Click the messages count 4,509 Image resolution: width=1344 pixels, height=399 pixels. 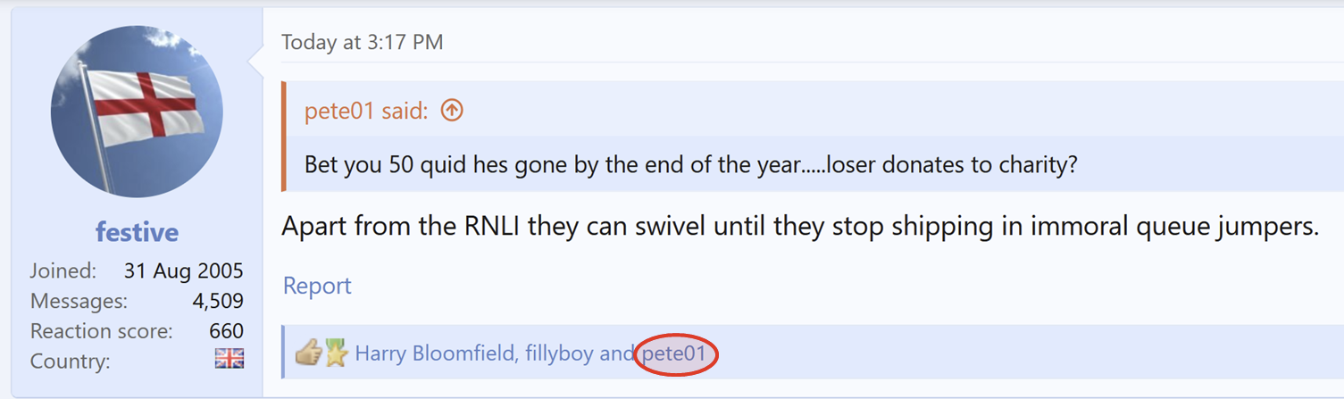[x=218, y=301]
